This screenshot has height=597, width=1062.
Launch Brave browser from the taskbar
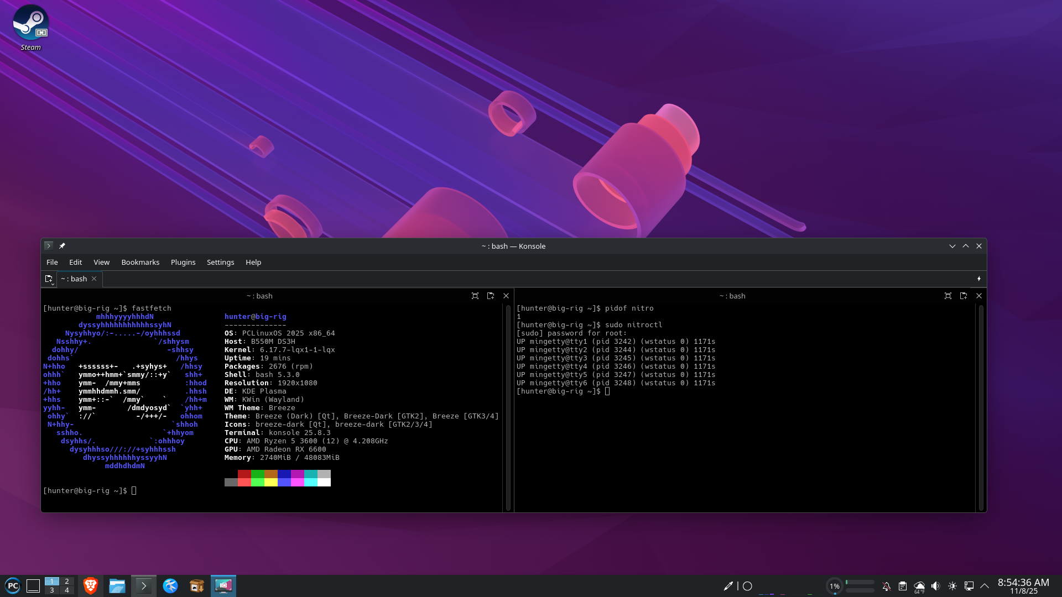pos(90,586)
